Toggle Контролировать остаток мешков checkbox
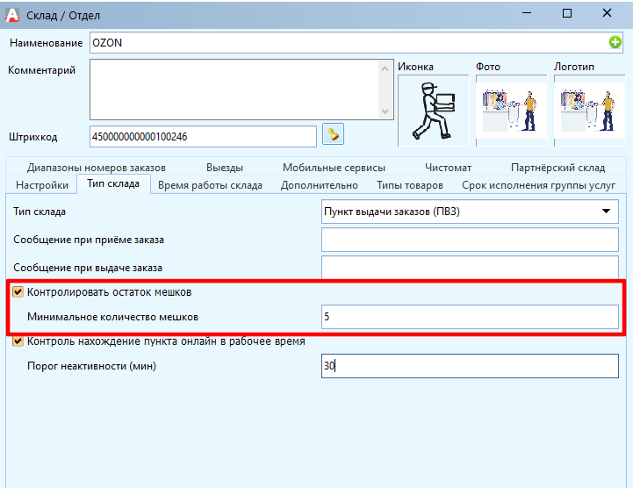Viewport: 633px width, 488px height. 18,291
